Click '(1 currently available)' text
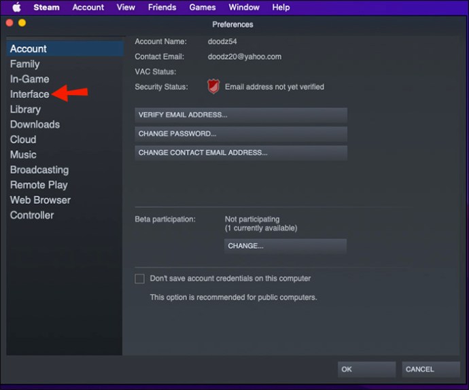Image resolution: width=469 pixels, height=390 pixels. [261, 228]
